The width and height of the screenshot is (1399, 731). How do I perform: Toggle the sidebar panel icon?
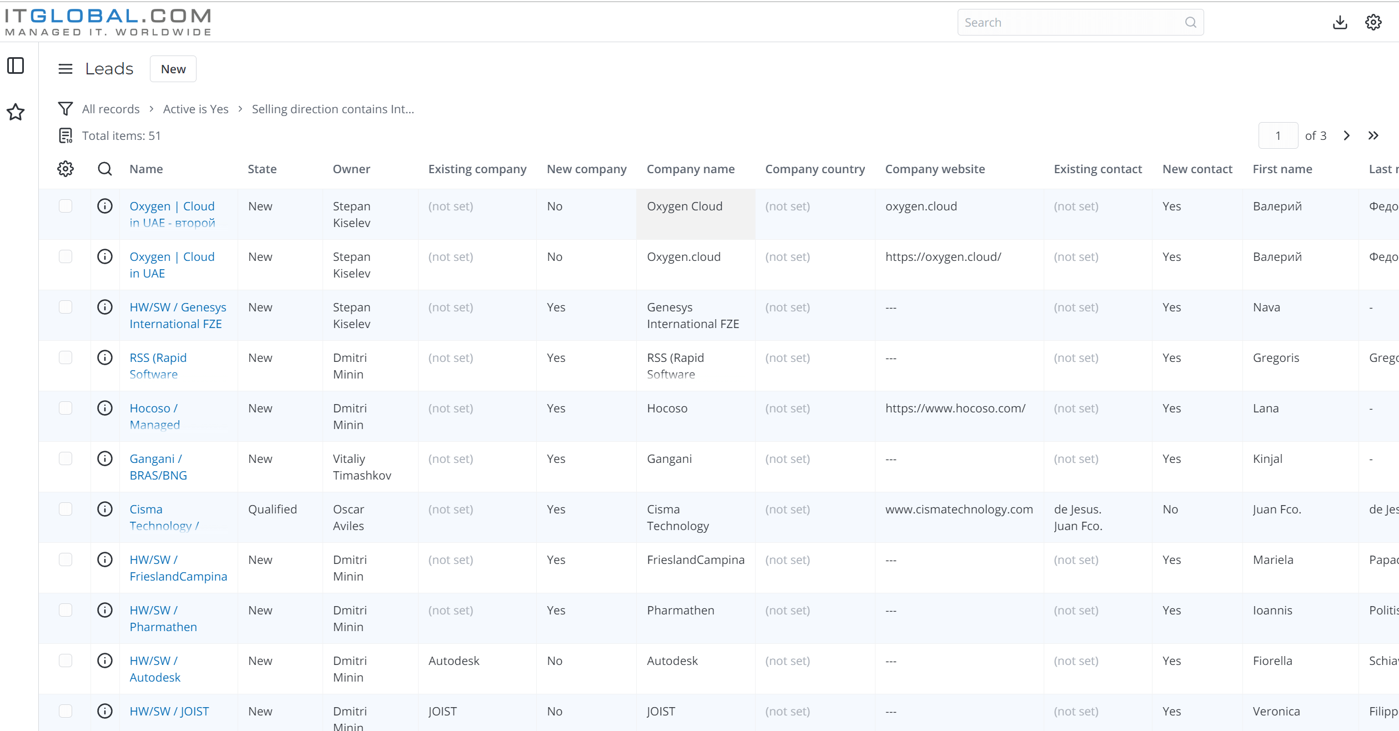(x=16, y=65)
